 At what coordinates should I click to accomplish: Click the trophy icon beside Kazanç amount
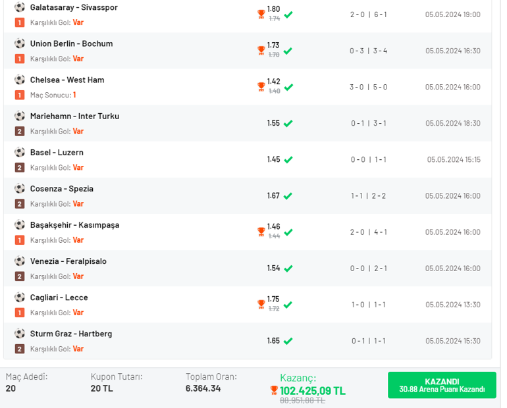click(x=273, y=390)
